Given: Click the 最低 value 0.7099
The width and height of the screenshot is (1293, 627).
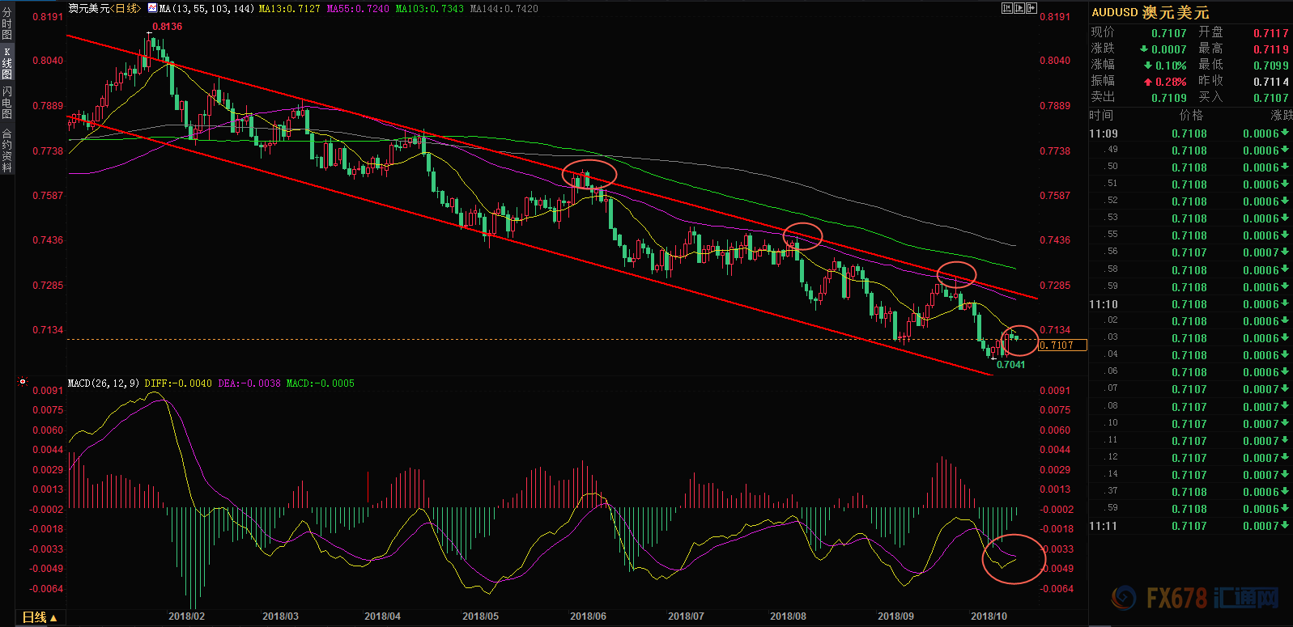Looking at the screenshot, I should tap(1270, 66).
